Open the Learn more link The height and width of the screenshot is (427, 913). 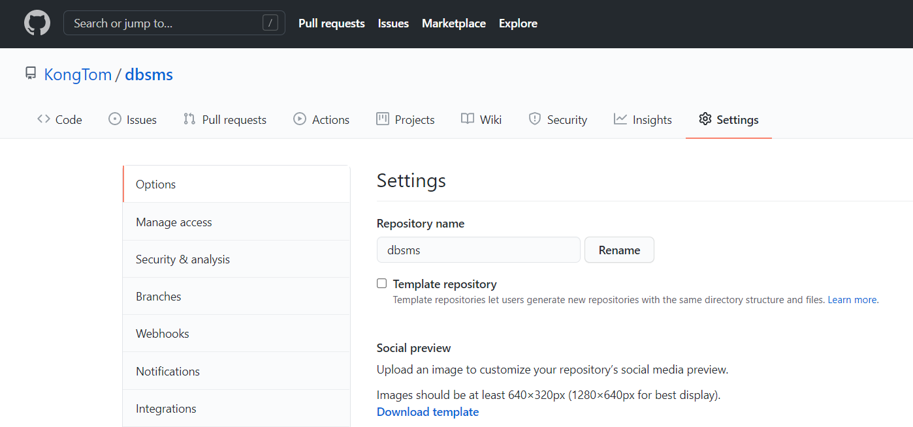853,300
